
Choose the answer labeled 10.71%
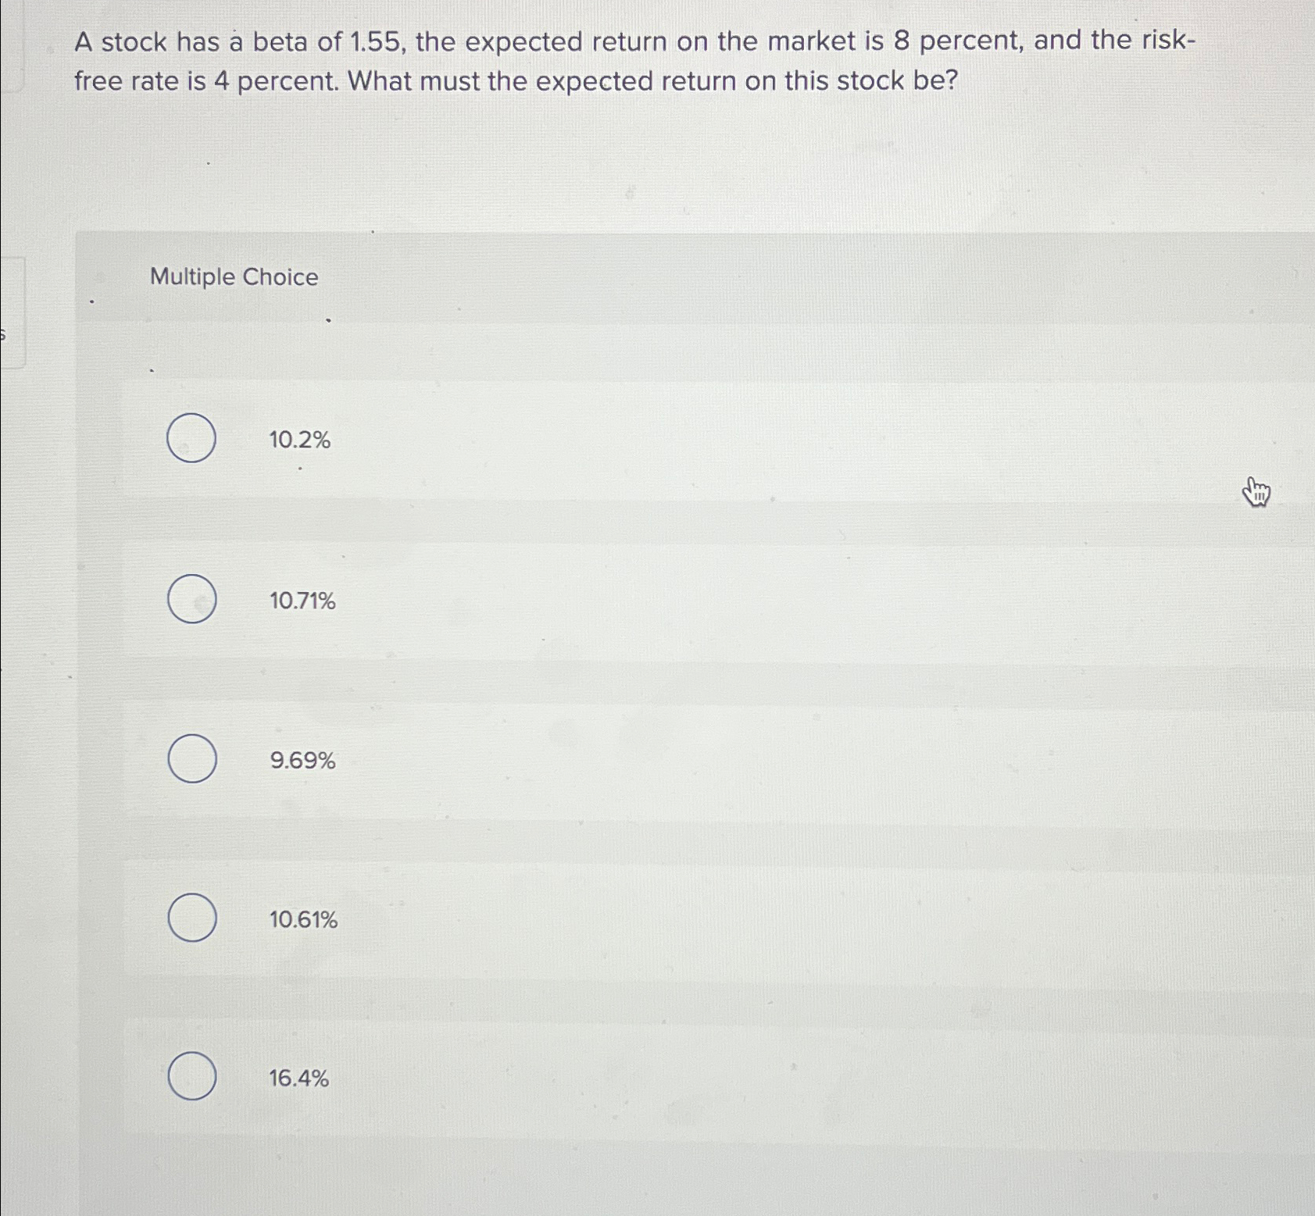(x=302, y=600)
